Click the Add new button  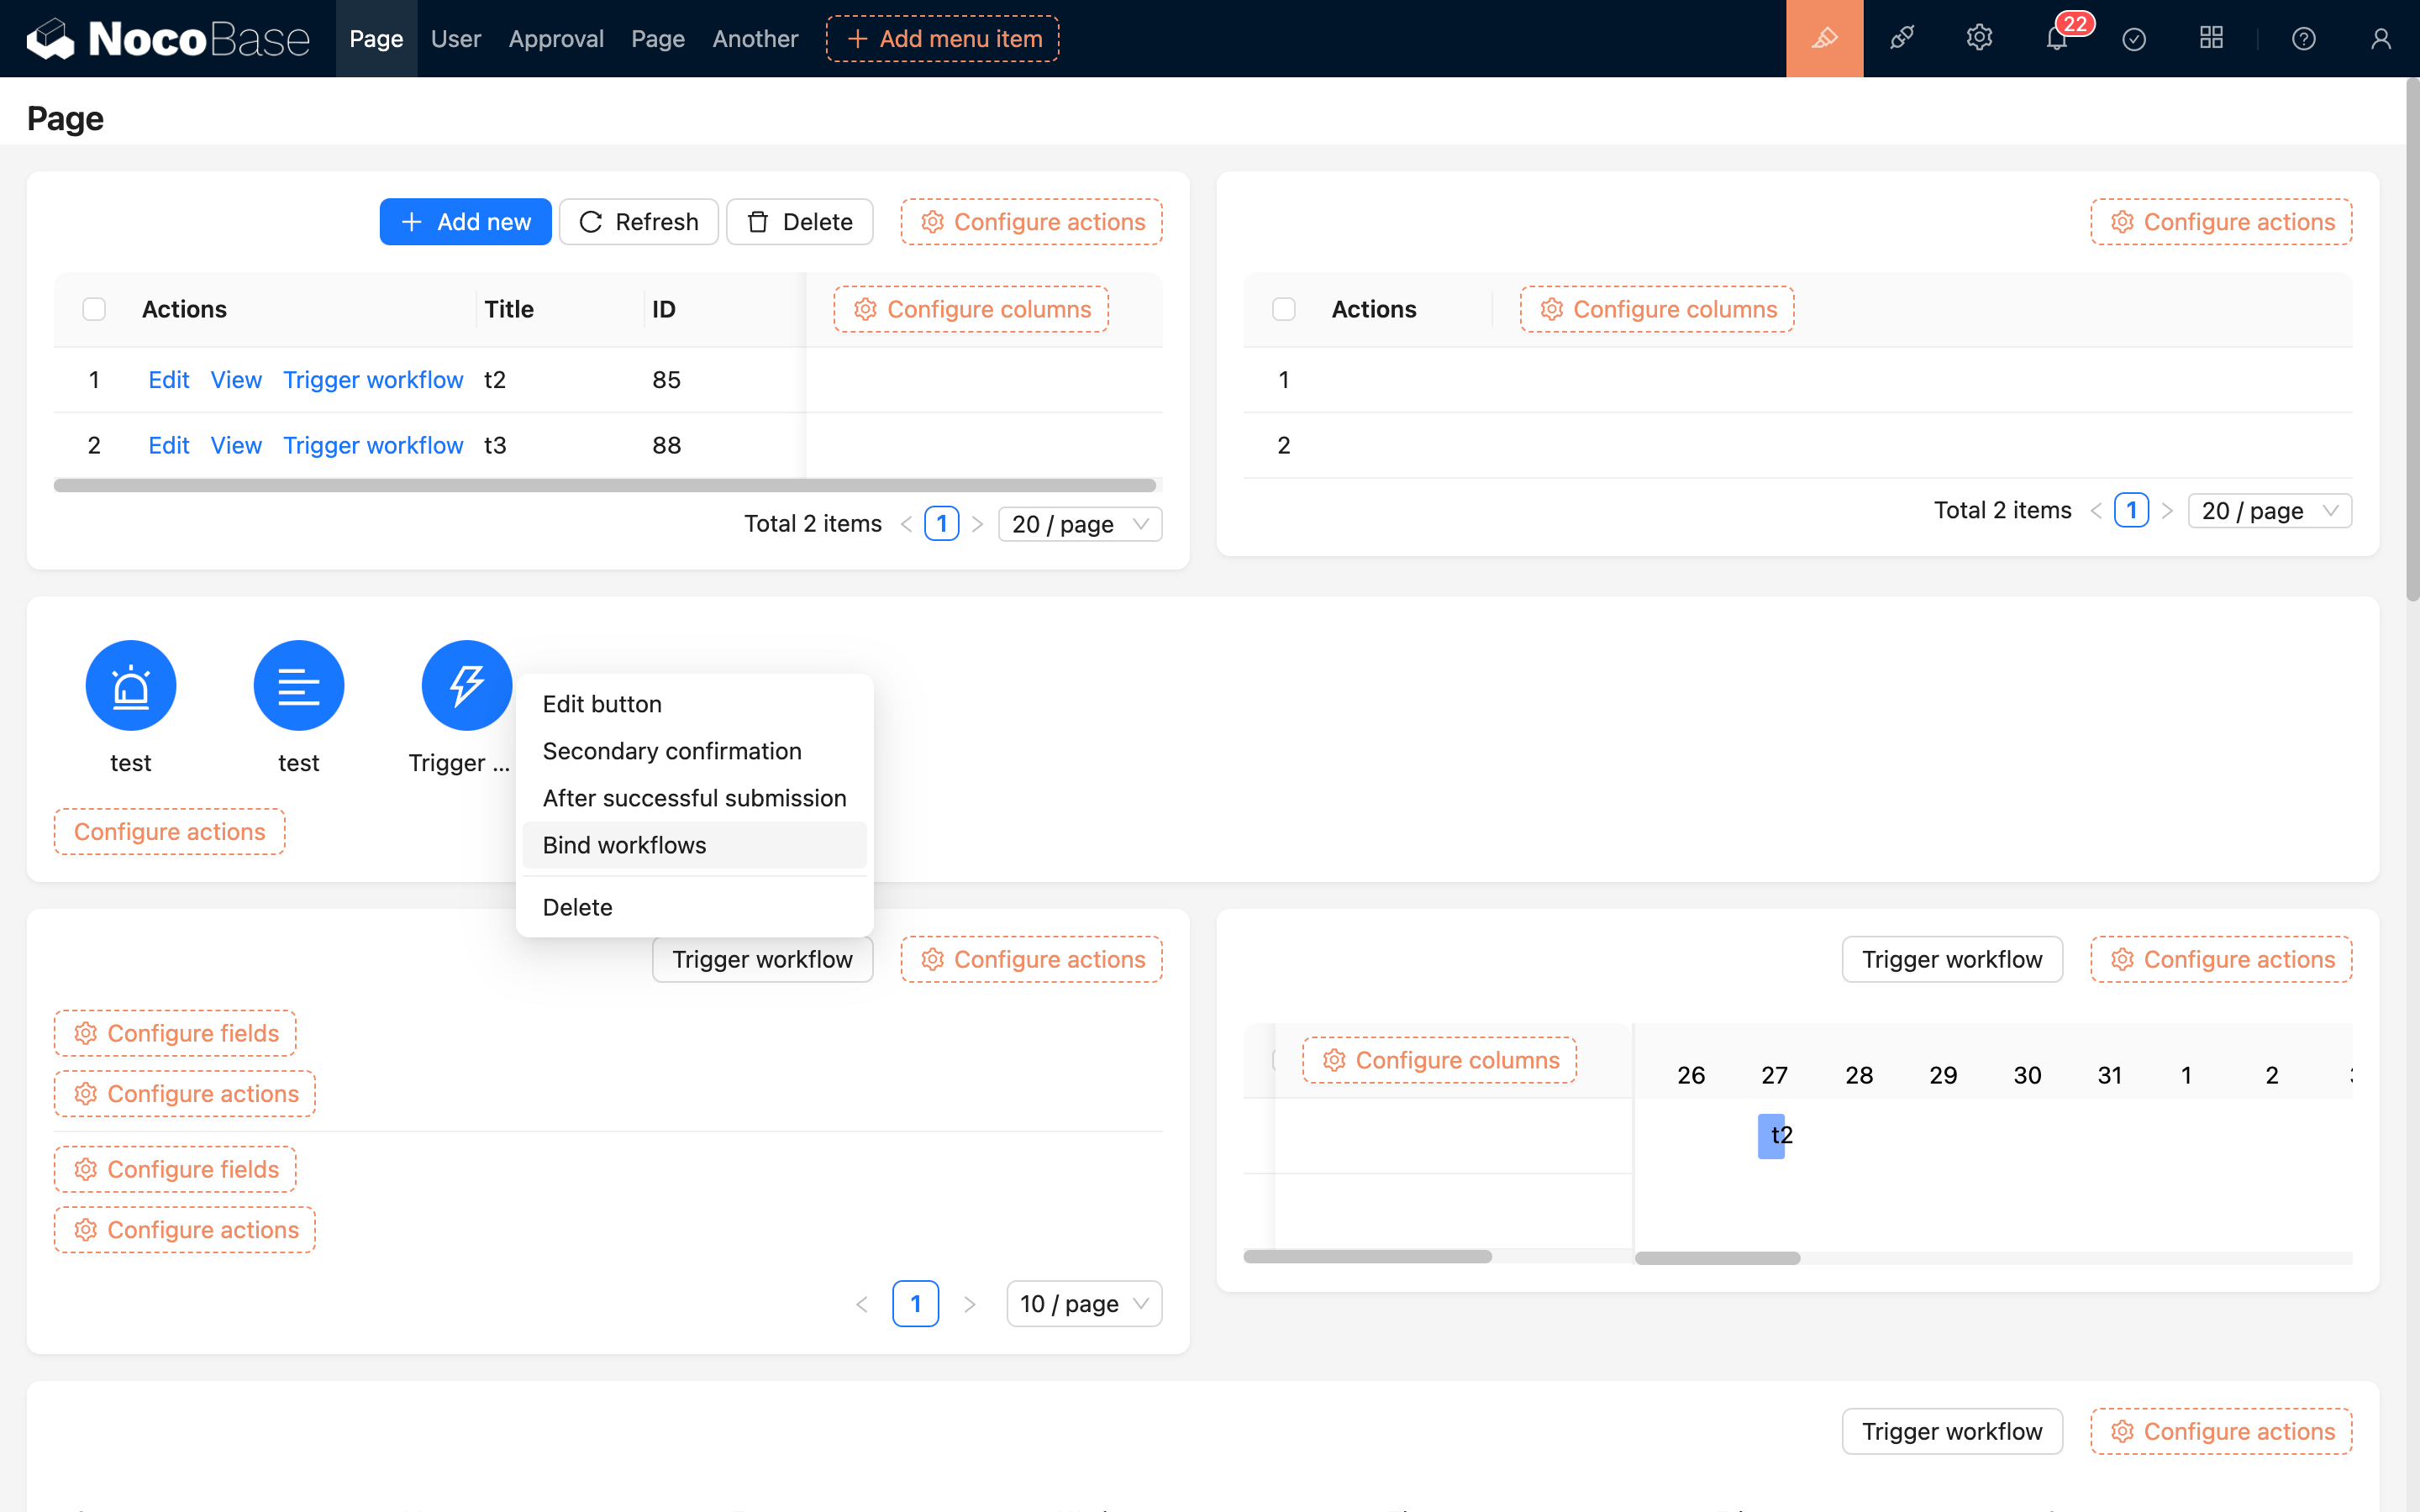[465, 221]
